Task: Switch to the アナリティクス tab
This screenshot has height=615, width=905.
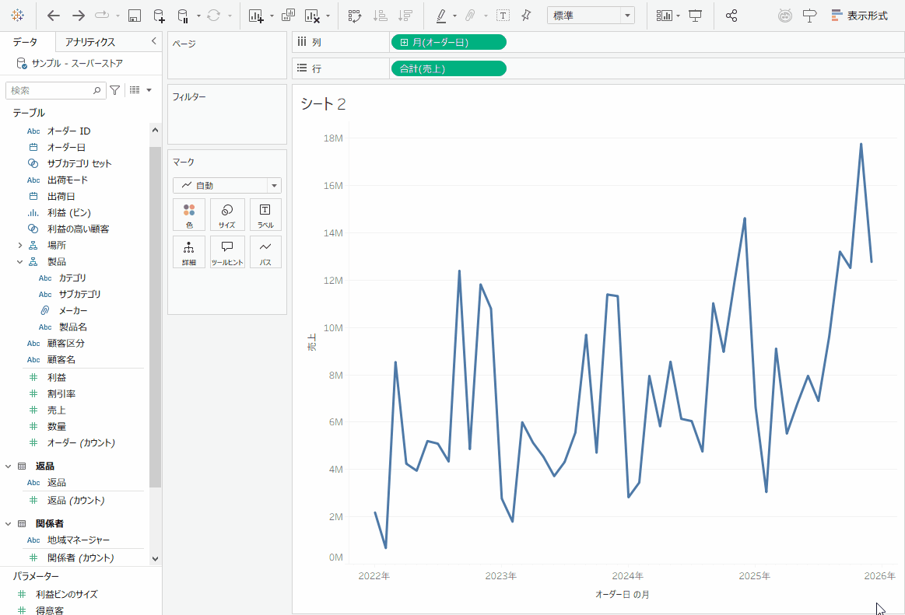Action: (x=90, y=42)
